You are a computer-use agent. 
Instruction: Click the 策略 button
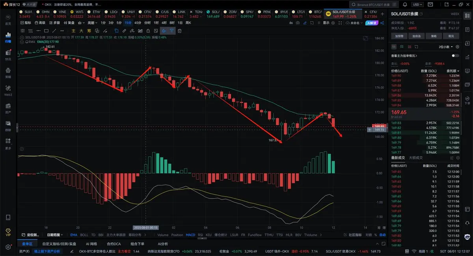pyautogui.click(x=434, y=36)
